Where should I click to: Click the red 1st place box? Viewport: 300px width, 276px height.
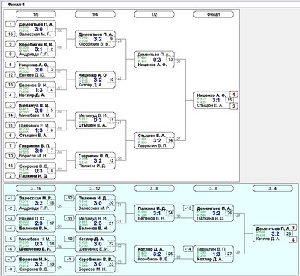pos(234,94)
